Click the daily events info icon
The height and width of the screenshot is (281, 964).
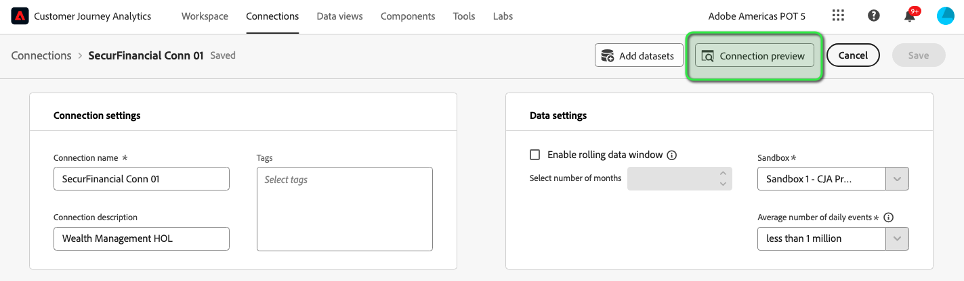coord(889,218)
